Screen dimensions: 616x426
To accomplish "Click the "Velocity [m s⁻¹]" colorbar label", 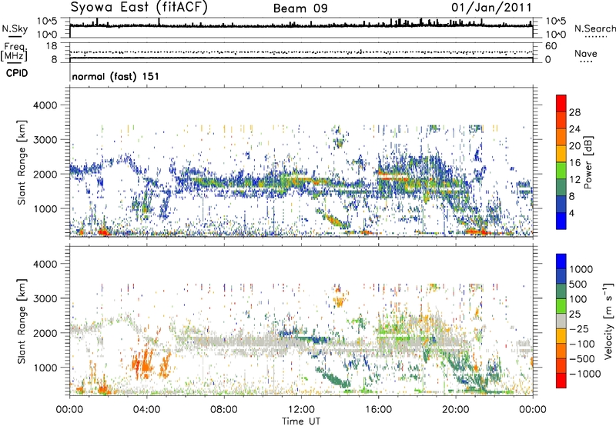I will tap(608, 321).
